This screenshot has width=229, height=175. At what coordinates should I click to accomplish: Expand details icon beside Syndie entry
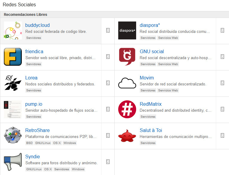click(x=108, y=162)
